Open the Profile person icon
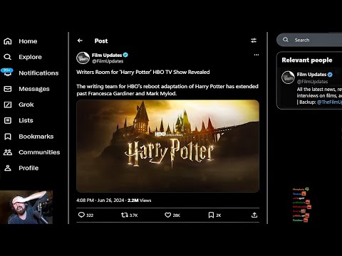Screen dimensions: 342x256 tap(8, 168)
